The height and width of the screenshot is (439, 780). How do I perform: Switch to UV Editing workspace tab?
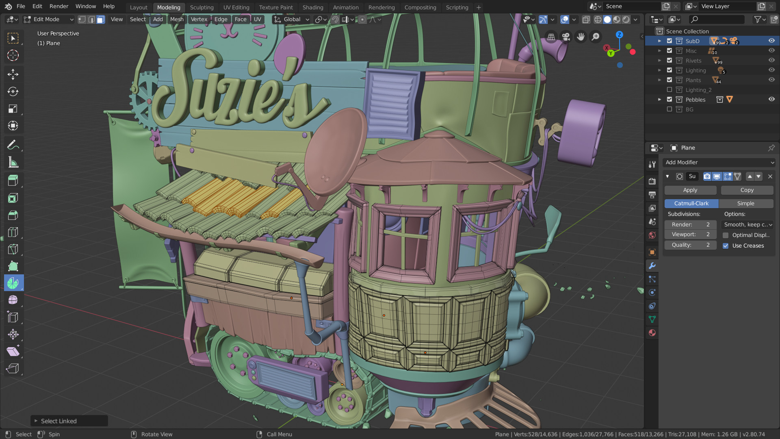click(x=236, y=7)
